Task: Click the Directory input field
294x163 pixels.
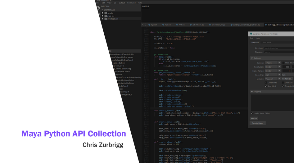Action: [278, 48]
